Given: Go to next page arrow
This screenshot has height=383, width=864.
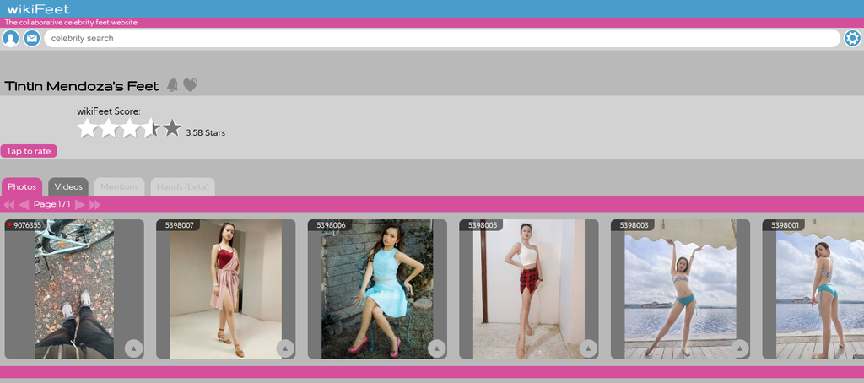Looking at the screenshot, I should tap(80, 204).
